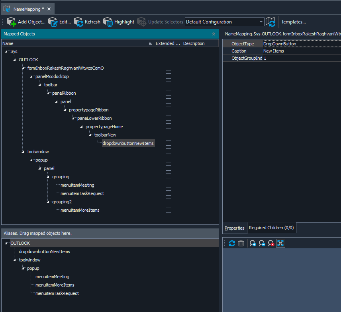Click the magnifier icon with plus sign

[253, 243]
